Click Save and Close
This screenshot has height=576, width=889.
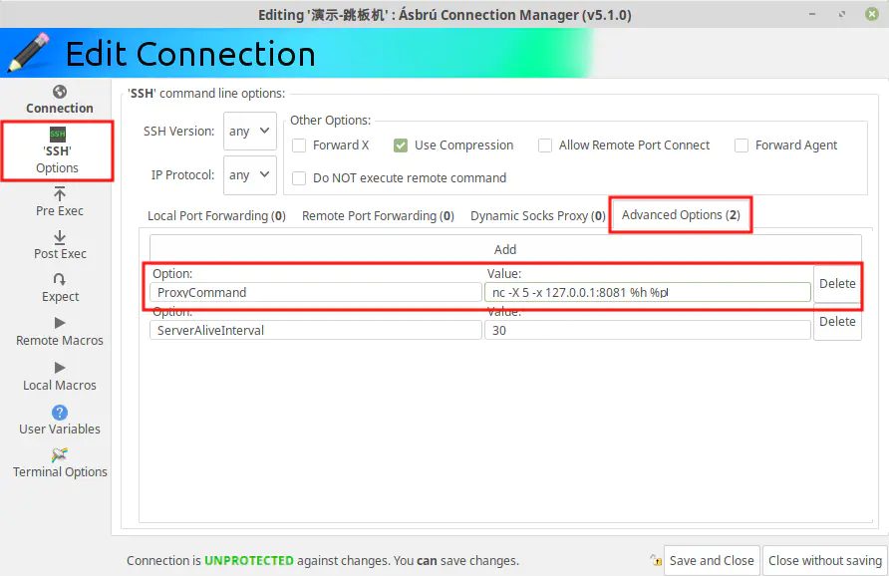(712, 561)
